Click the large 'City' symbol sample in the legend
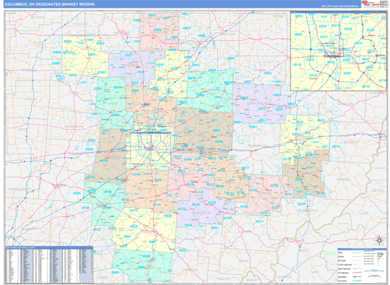Viewport: 390px width, 285px height. coord(380,254)
